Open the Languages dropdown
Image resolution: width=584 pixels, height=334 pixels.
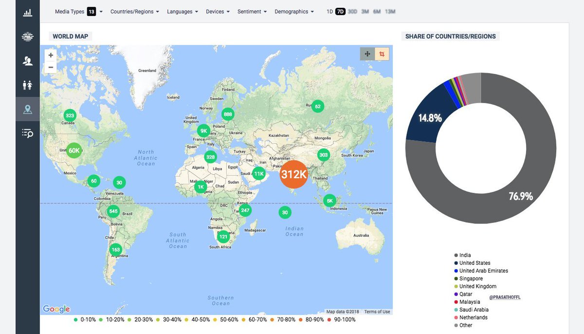coord(182,11)
